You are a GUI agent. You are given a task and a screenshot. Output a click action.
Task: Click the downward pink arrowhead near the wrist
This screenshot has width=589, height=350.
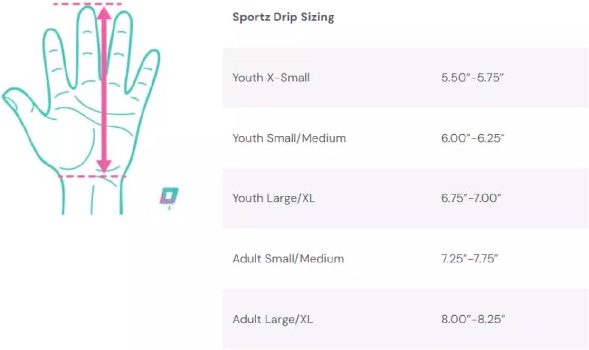[104, 166]
